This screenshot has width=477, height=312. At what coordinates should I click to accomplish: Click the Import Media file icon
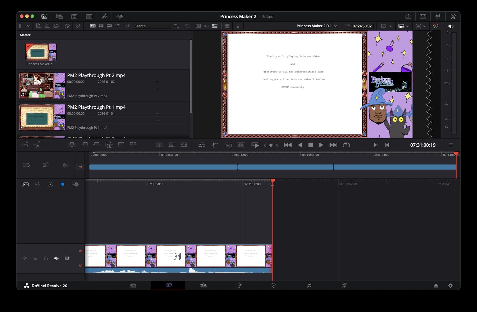click(x=38, y=26)
